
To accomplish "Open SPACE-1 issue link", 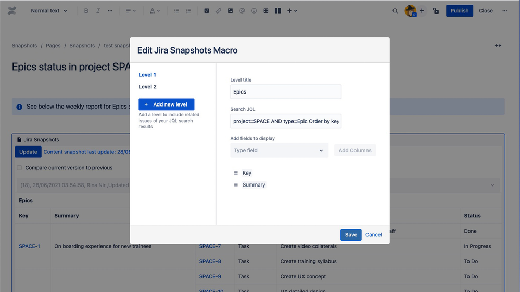I will (x=30, y=246).
